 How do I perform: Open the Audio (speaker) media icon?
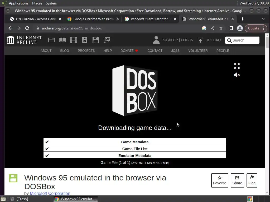point(85,40)
